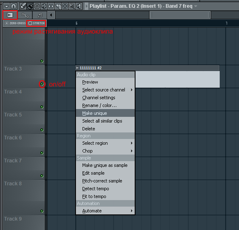Click the audio clip body on Track 3
Viewport: 239px width, 230px height.
(177, 79)
